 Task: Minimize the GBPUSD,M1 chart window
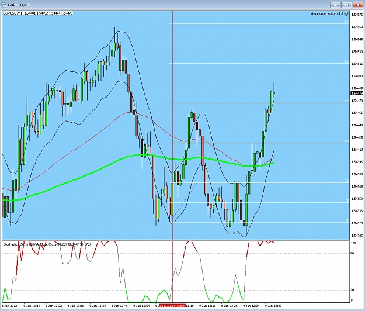[x=335, y=5]
